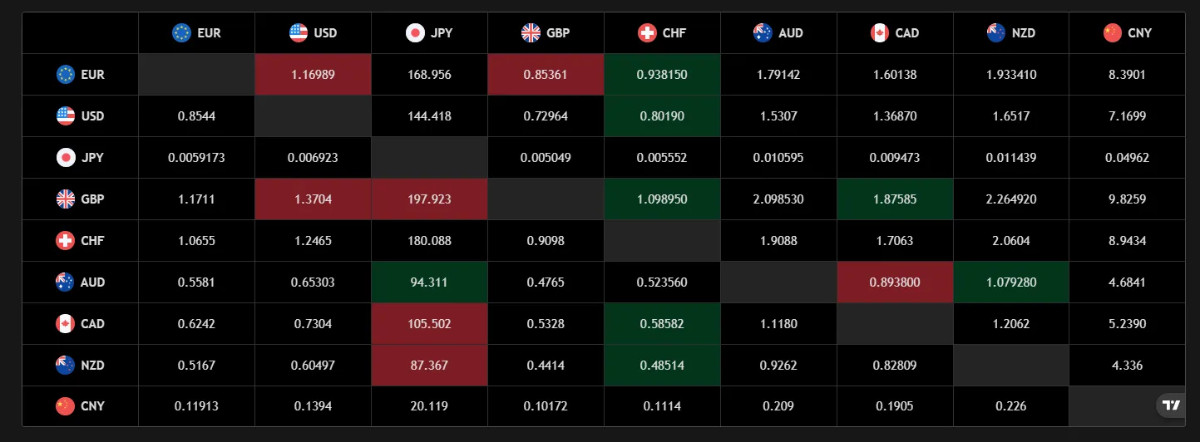This screenshot has width=1200, height=442.
Task: Click the JPY flag in left column
Action: coord(66,158)
